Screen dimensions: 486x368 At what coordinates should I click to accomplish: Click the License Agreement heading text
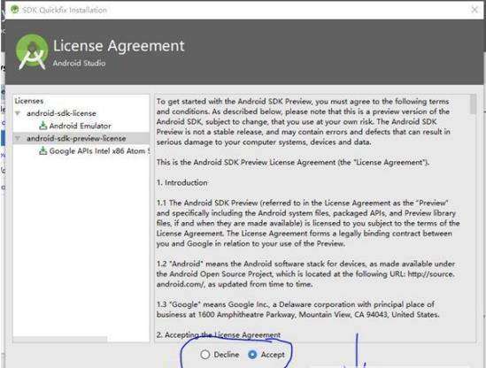click(x=119, y=46)
